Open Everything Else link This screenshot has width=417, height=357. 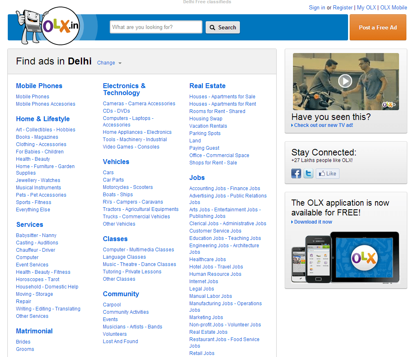[x=33, y=210]
